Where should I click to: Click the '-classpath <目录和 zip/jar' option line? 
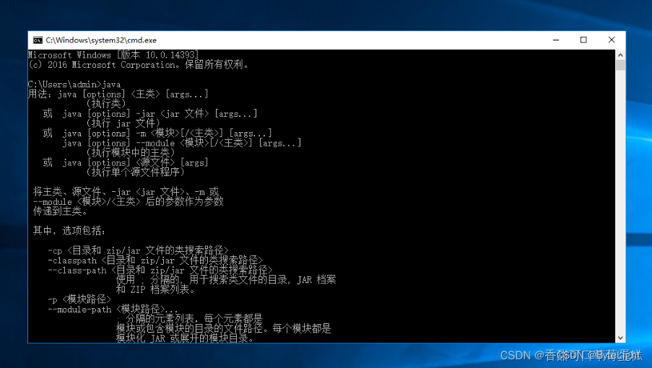pyautogui.click(x=155, y=260)
